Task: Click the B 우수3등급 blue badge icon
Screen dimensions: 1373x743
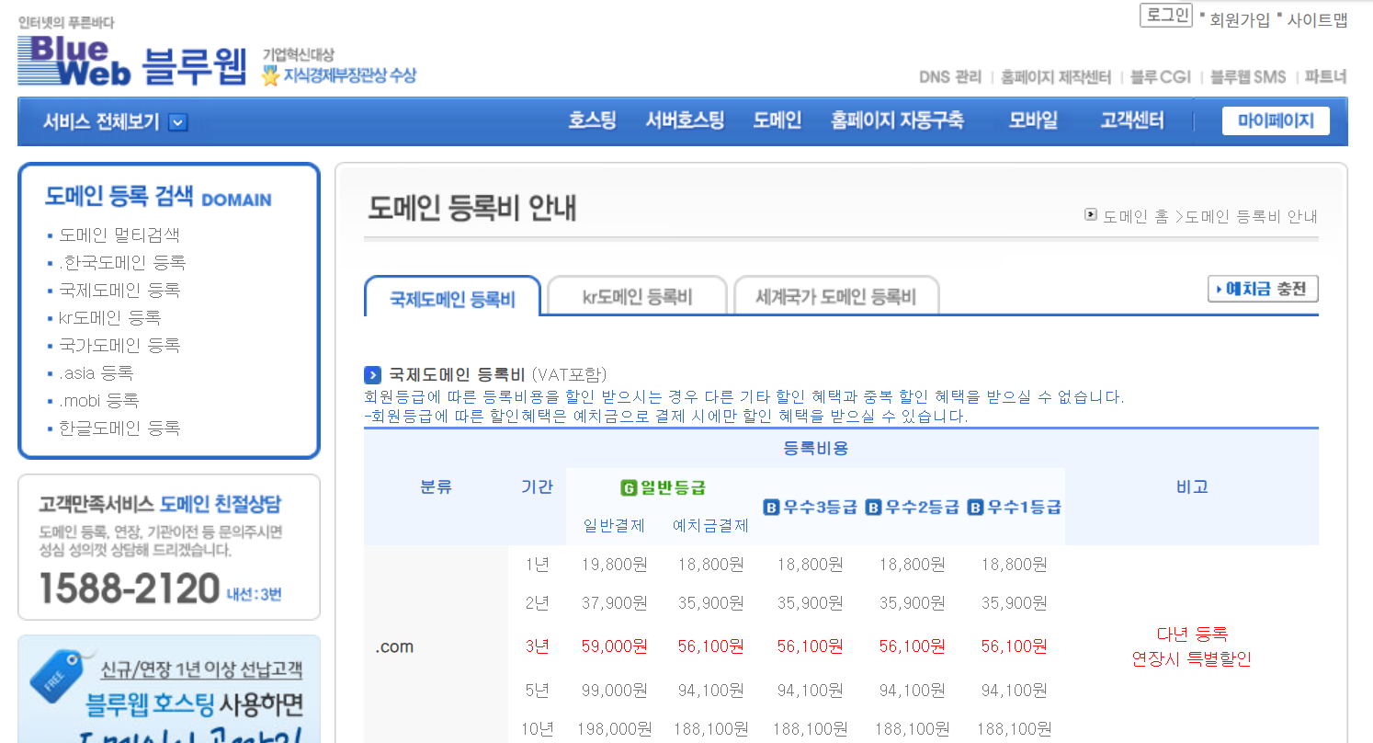Action: [x=773, y=507]
